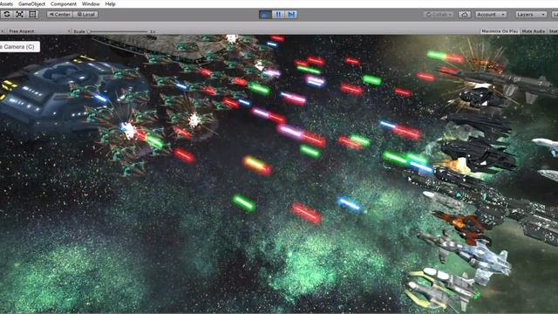
Task: Toggle Mute Audio in Game view
Action: tap(533, 31)
